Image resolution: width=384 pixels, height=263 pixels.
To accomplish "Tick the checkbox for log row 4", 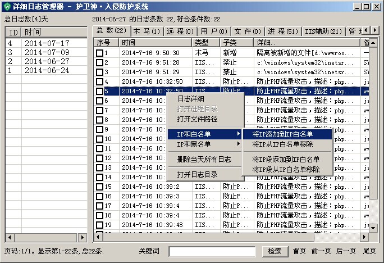I will [x=99, y=81].
